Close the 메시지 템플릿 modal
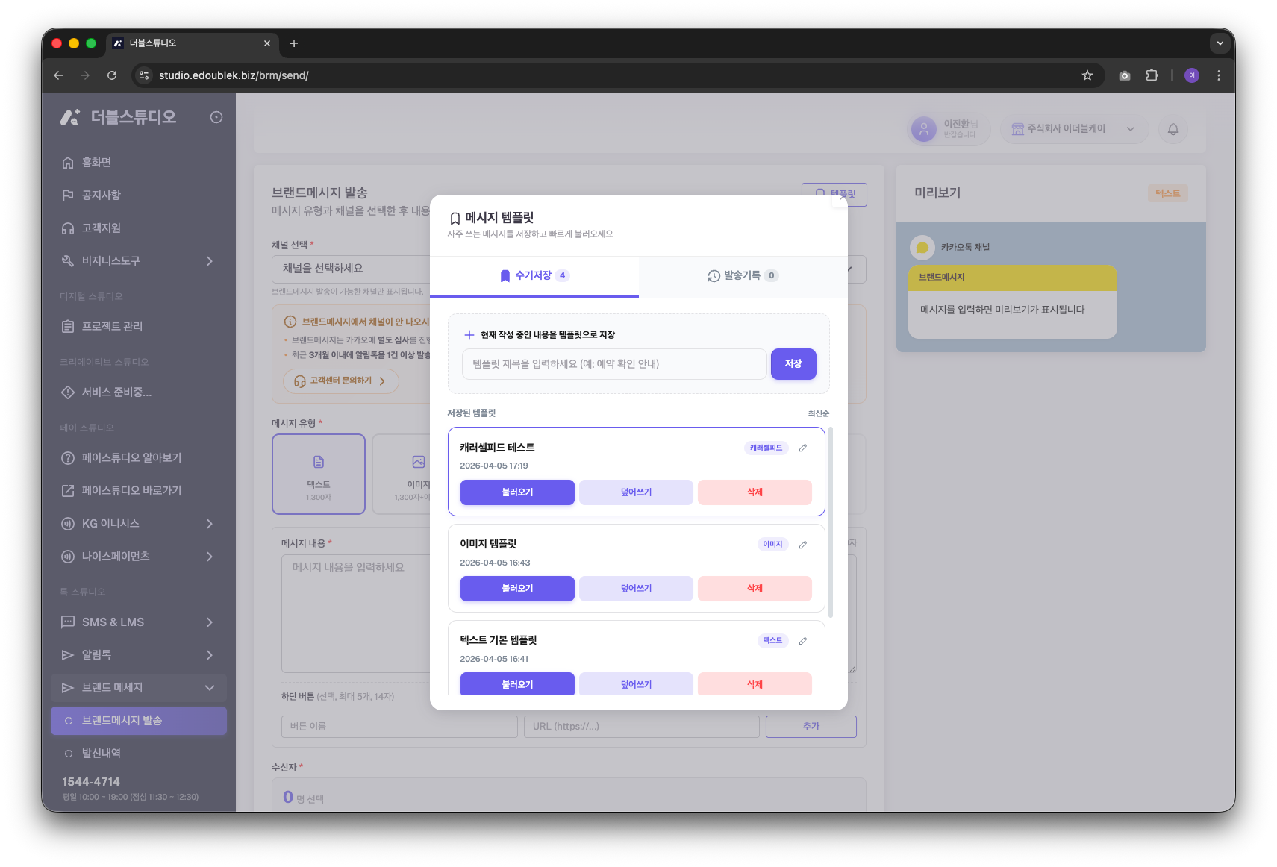The image size is (1277, 867). (843, 198)
